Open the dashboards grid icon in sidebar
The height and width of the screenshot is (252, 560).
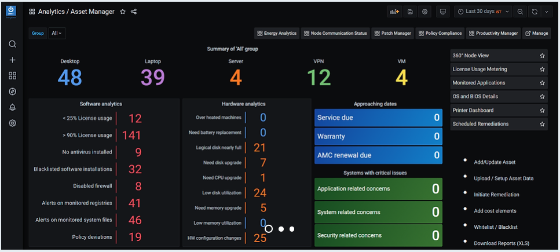point(12,76)
